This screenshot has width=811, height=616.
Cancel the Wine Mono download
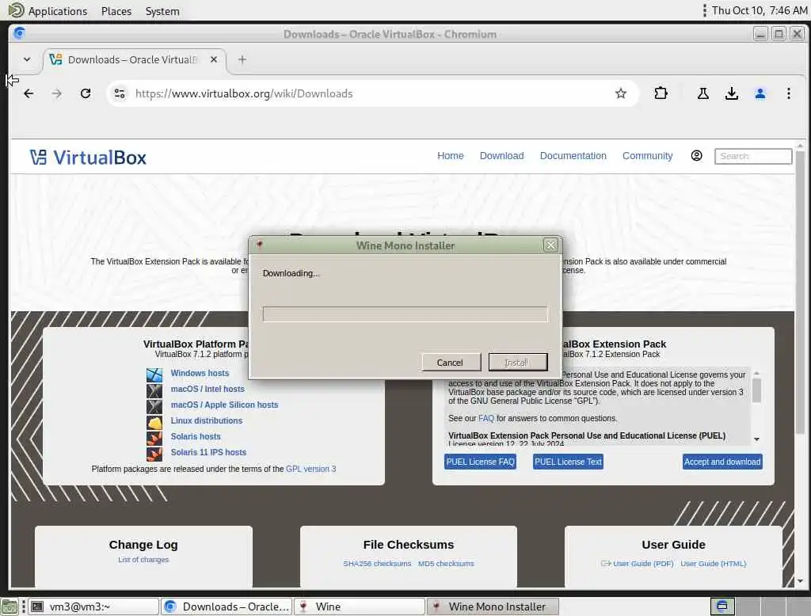(451, 363)
